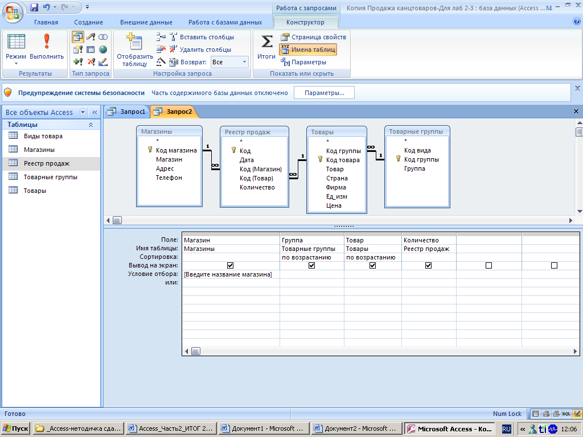The height and width of the screenshot is (437, 583).
Task: Toggle Итоги sigma totals
Action: 266,47
